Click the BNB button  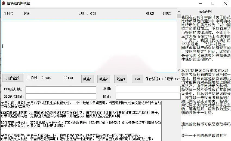137,79
